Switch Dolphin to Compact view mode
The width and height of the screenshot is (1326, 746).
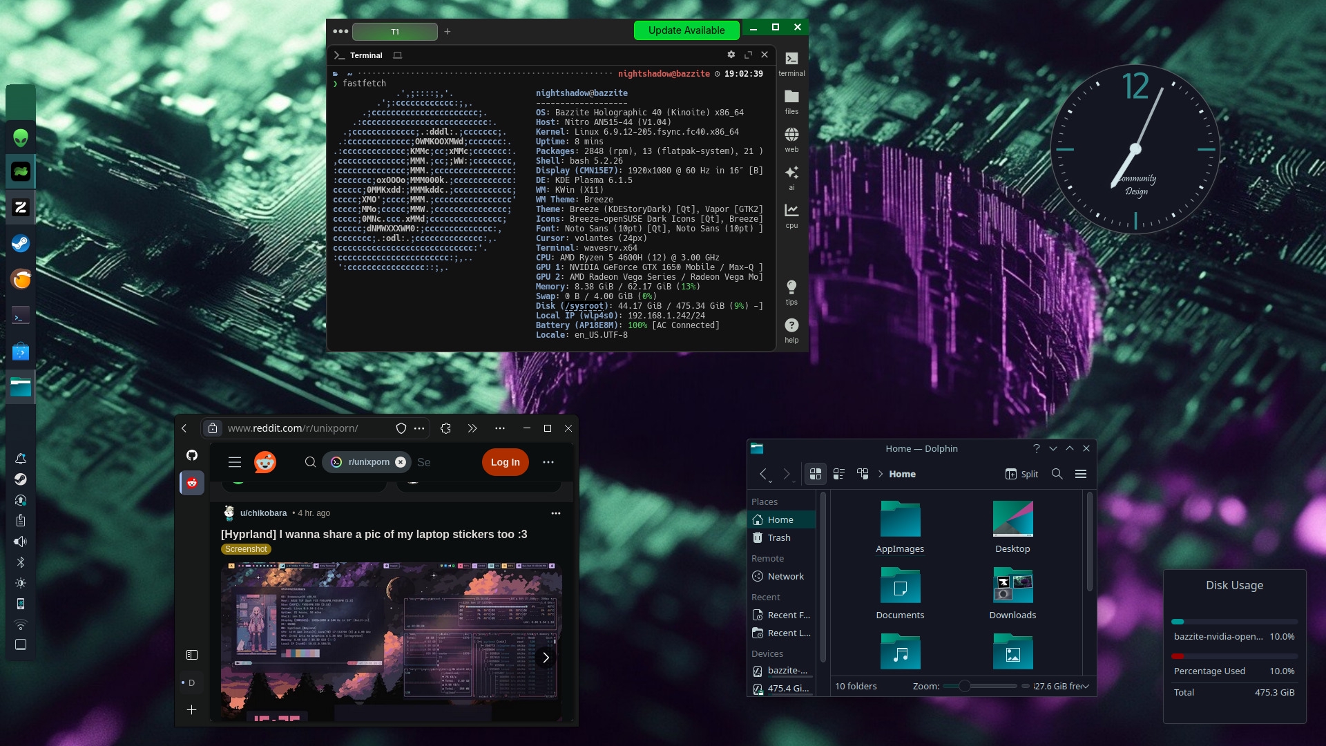(839, 474)
